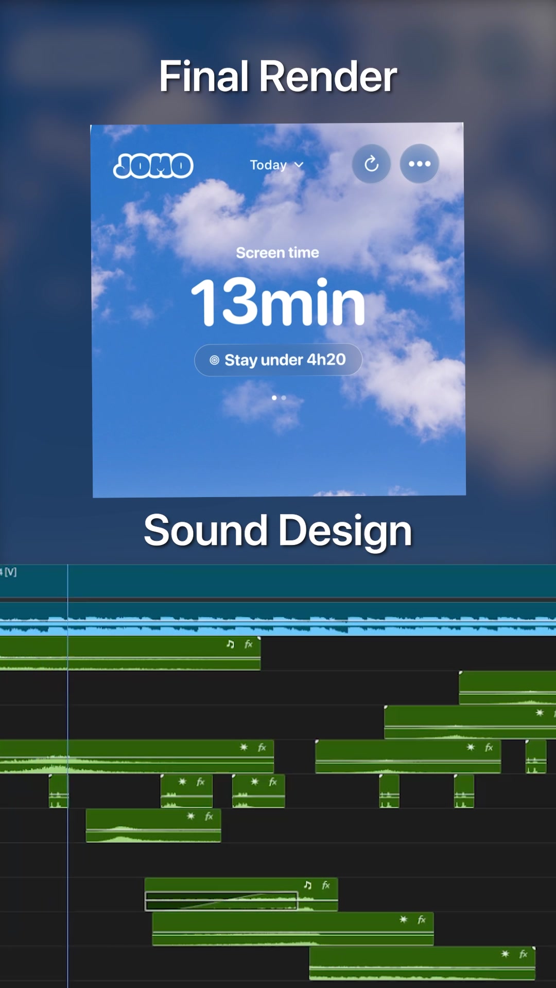
Task: Click the playhead line in video track
Action: pos(67,581)
